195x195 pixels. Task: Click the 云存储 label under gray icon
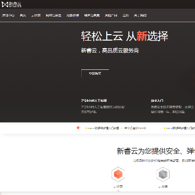(163, 187)
